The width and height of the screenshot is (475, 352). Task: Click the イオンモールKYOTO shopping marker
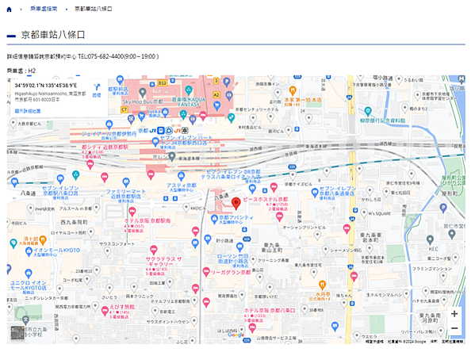pyautogui.click(x=29, y=251)
